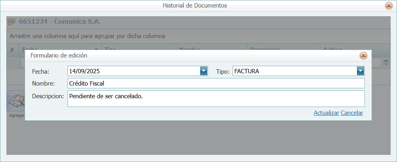Click the Tipo box showing FACTURA
This screenshot has height=162, width=397.
pyautogui.click(x=294, y=71)
